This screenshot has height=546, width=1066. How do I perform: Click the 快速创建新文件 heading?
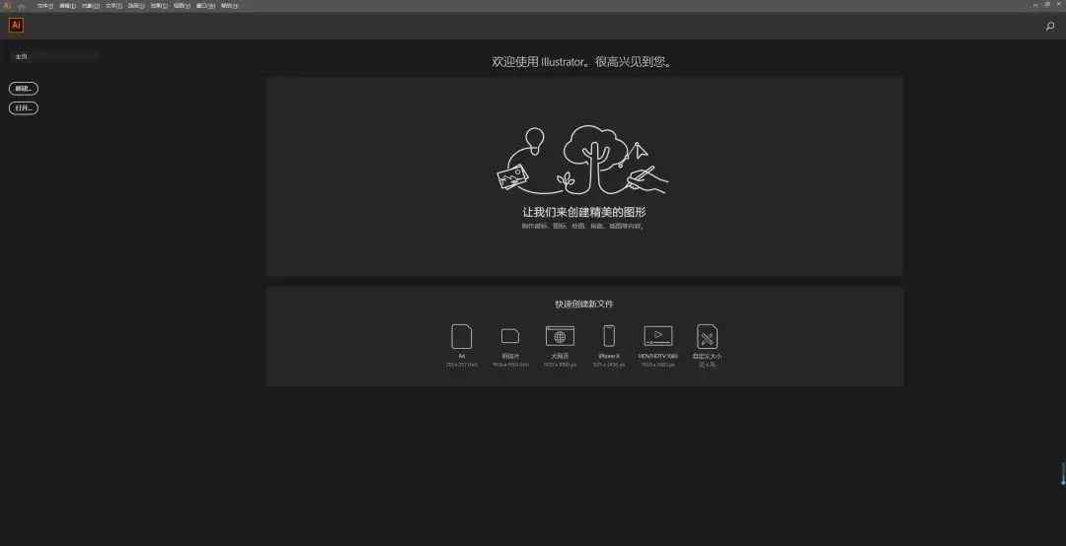(x=584, y=305)
